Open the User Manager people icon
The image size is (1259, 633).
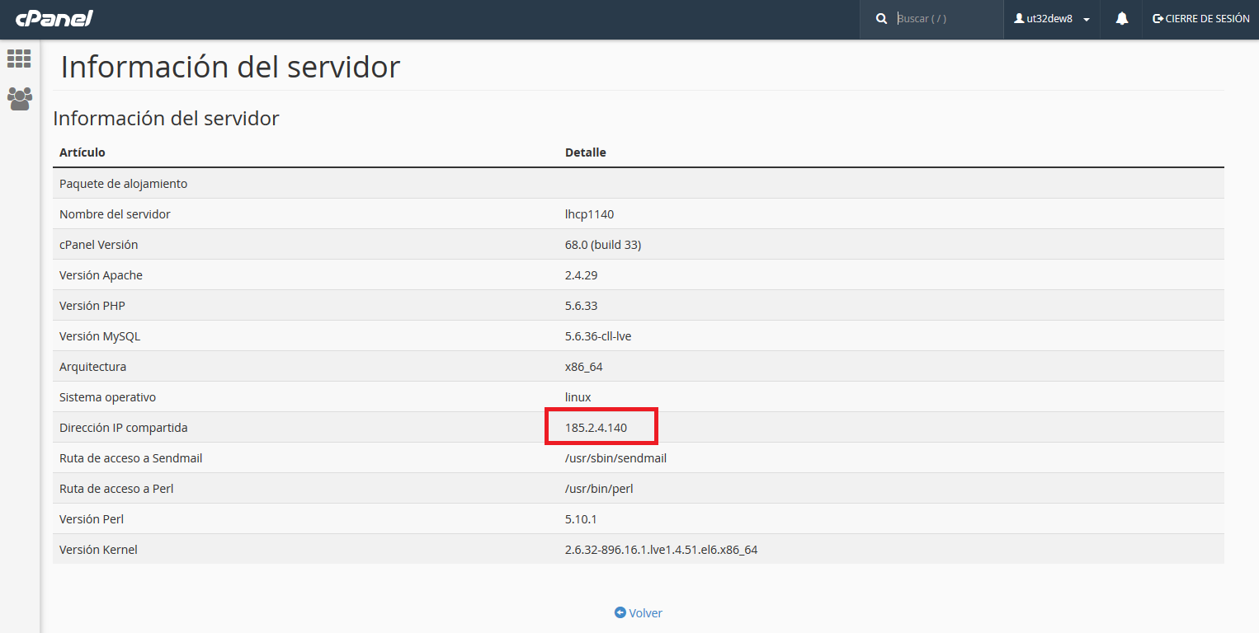point(19,99)
